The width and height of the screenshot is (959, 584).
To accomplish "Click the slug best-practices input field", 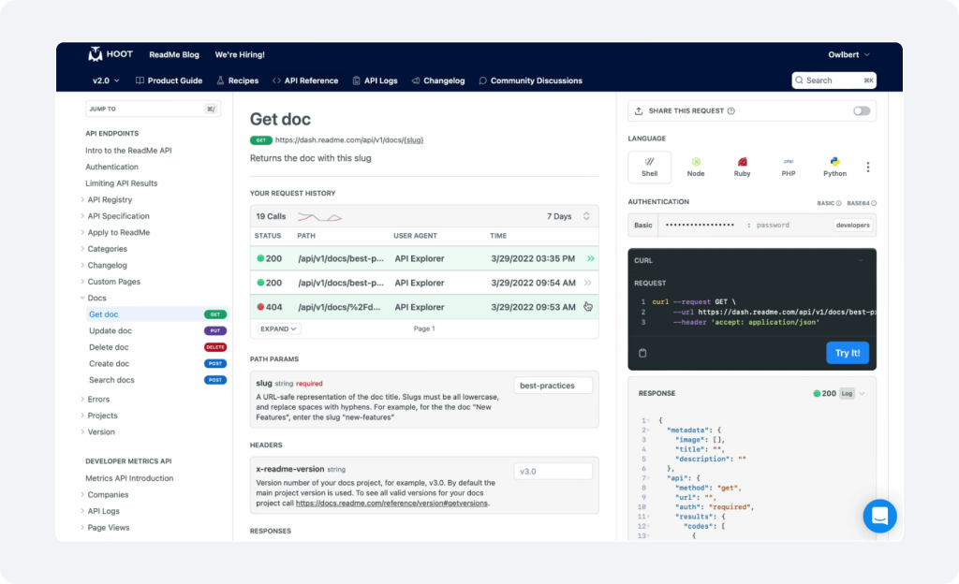I will 553,386.
